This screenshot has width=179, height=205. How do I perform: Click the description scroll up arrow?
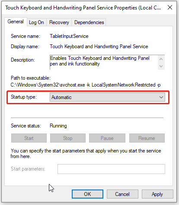(161, 59)
